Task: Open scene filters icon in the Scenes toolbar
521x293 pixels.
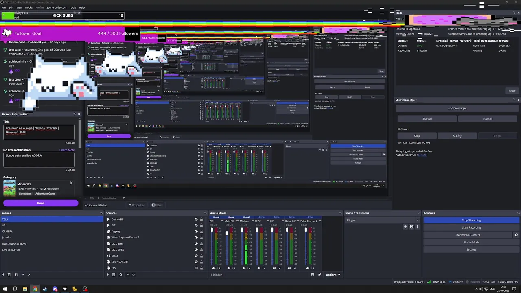Action: (16, 275)
